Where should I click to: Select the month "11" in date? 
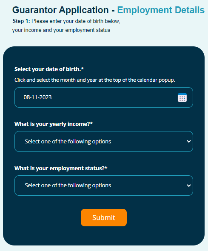coord(34,97)
